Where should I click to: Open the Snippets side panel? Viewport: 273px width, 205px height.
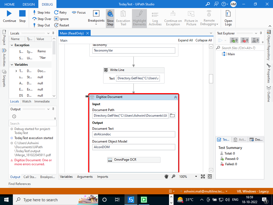[4, 78]
